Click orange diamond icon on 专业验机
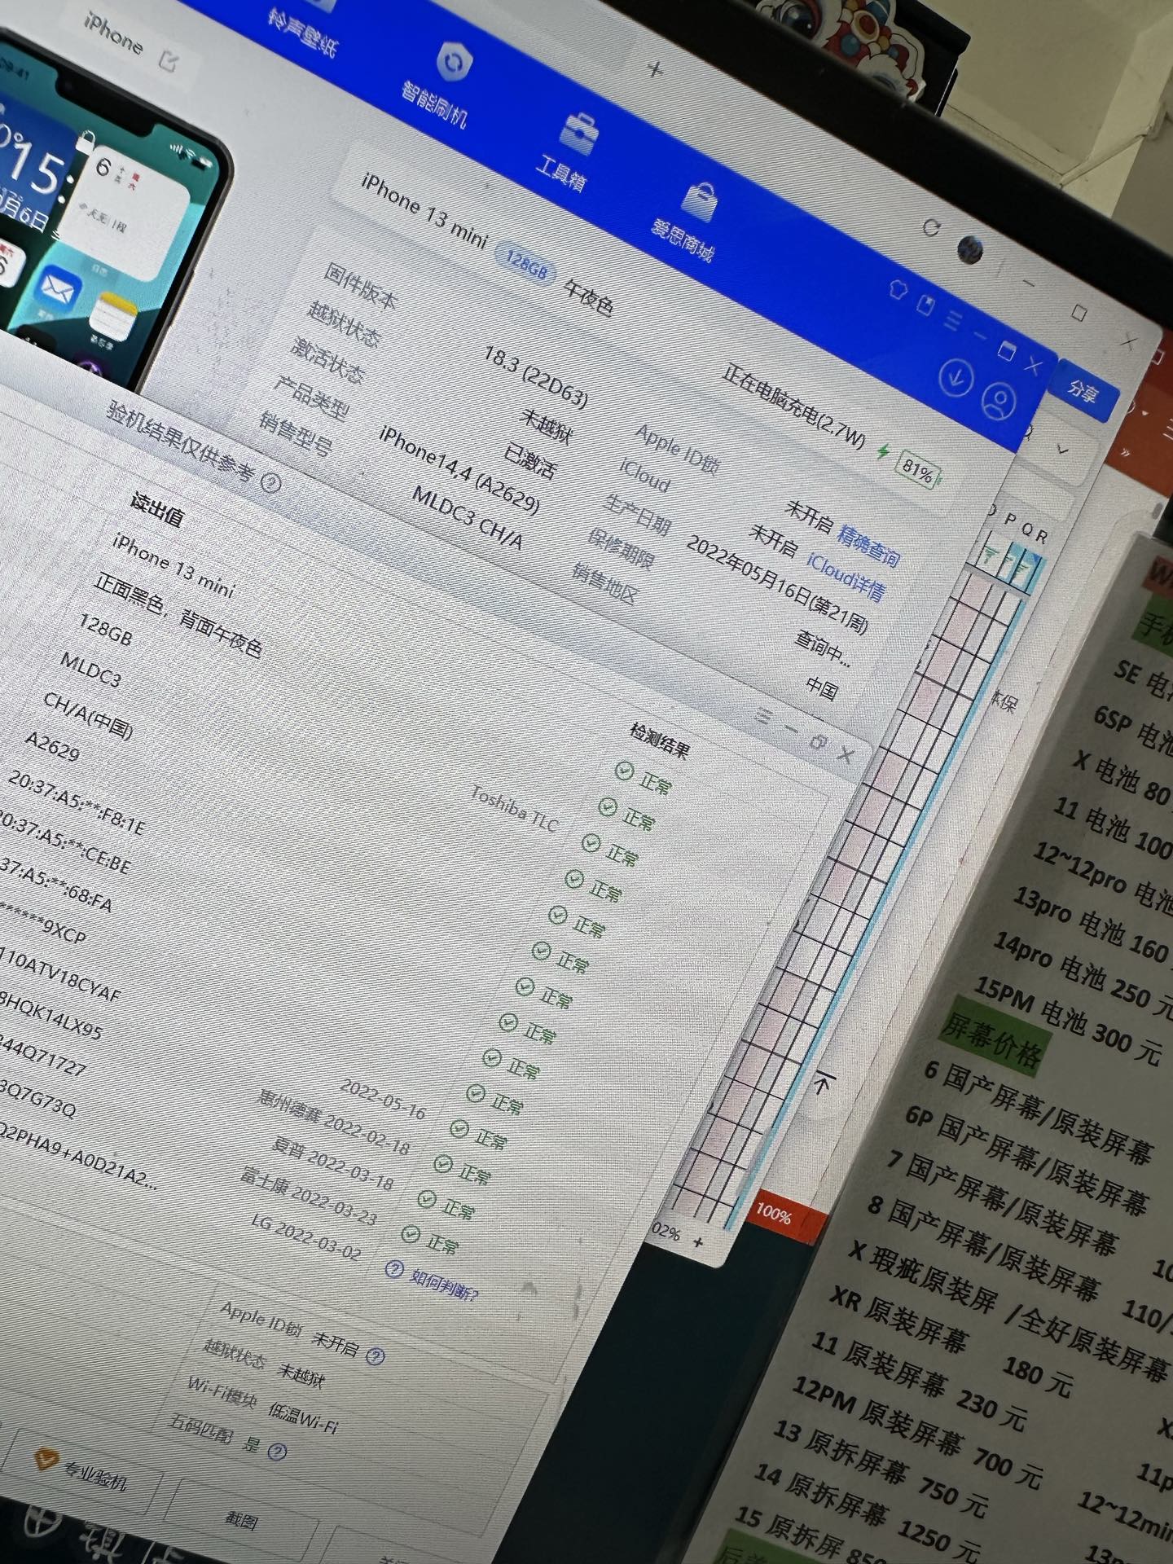This screenshot has height=1564, width=1173. coord(46,1460)
